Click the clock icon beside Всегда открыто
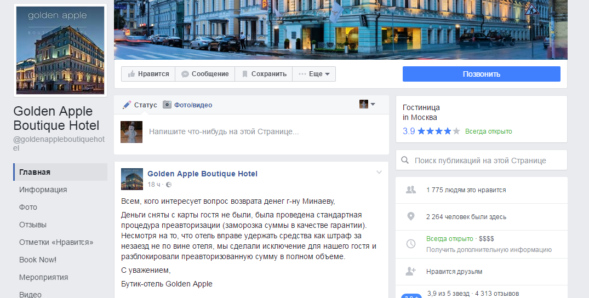Image resolution: width=589 pixels, height=298 pixels. tap(411, 244)
